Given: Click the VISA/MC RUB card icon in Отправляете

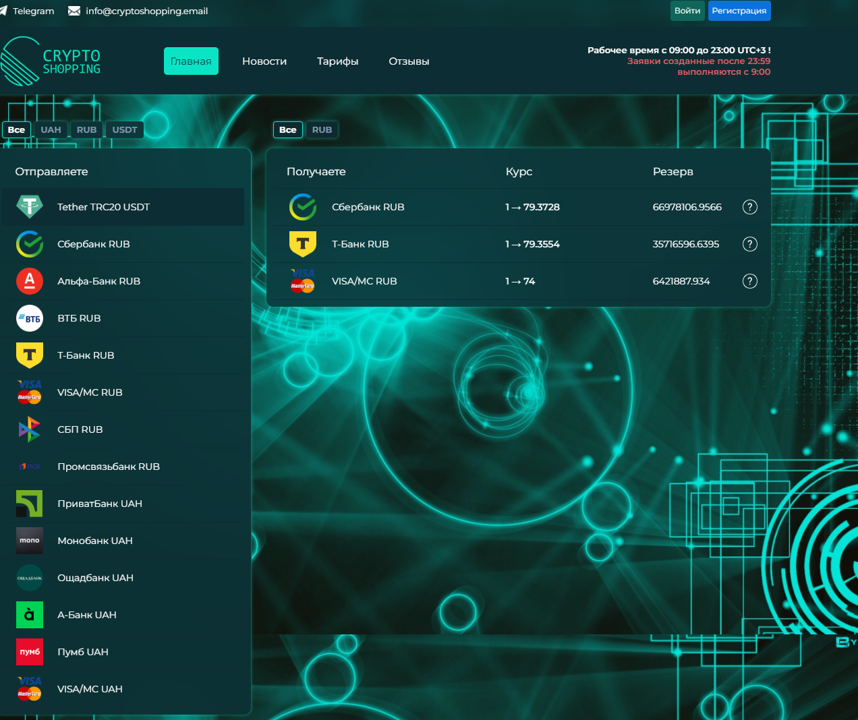Looking at the screenshot, I should point(30,392).
